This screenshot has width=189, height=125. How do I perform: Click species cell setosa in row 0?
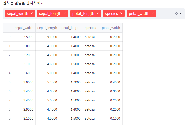tap(91, 37)
